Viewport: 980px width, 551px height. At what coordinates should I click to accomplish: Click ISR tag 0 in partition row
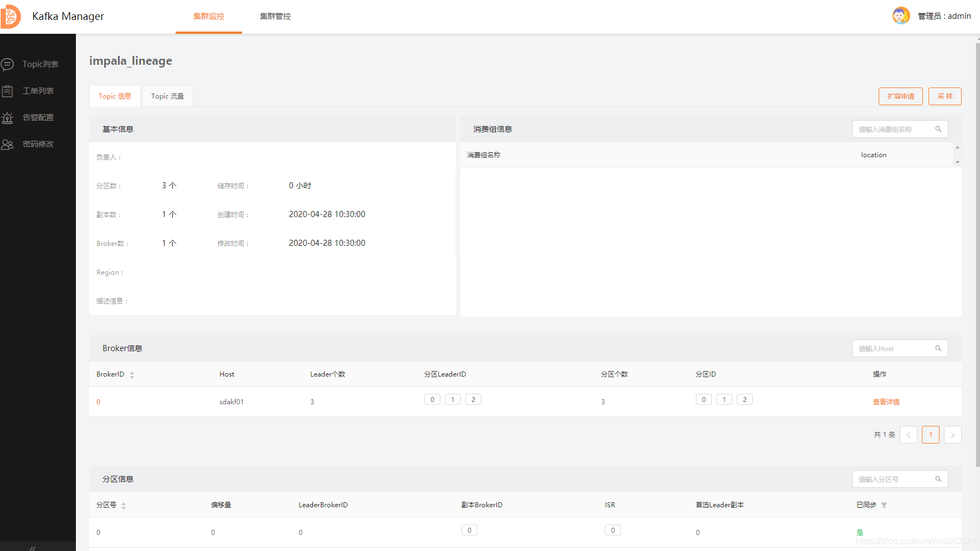click(x=613, y=530)
